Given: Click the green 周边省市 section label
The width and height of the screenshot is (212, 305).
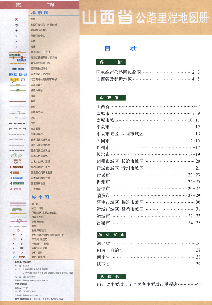Looking at the screenshot, I should pos(111,235).
